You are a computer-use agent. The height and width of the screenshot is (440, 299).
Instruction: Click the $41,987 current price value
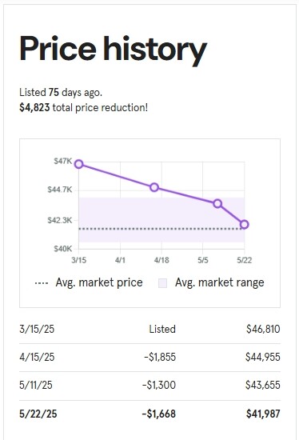click(263, 414)
